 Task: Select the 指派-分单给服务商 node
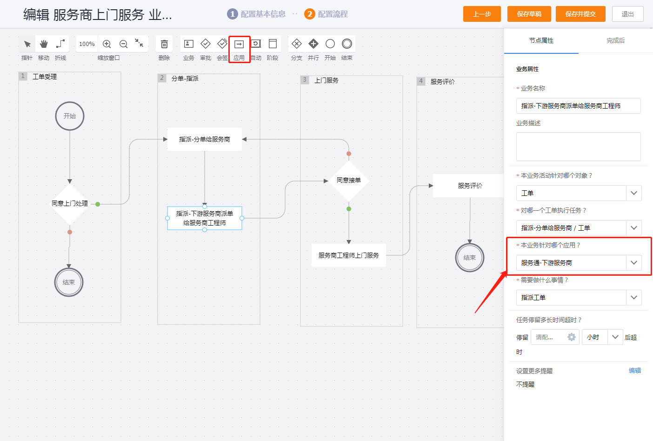[205, 139]
